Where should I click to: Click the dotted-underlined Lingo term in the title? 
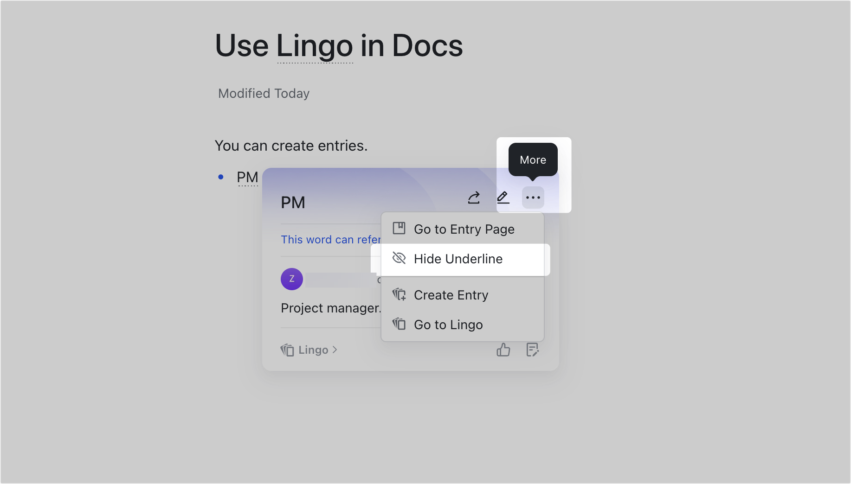pos(315,45)
